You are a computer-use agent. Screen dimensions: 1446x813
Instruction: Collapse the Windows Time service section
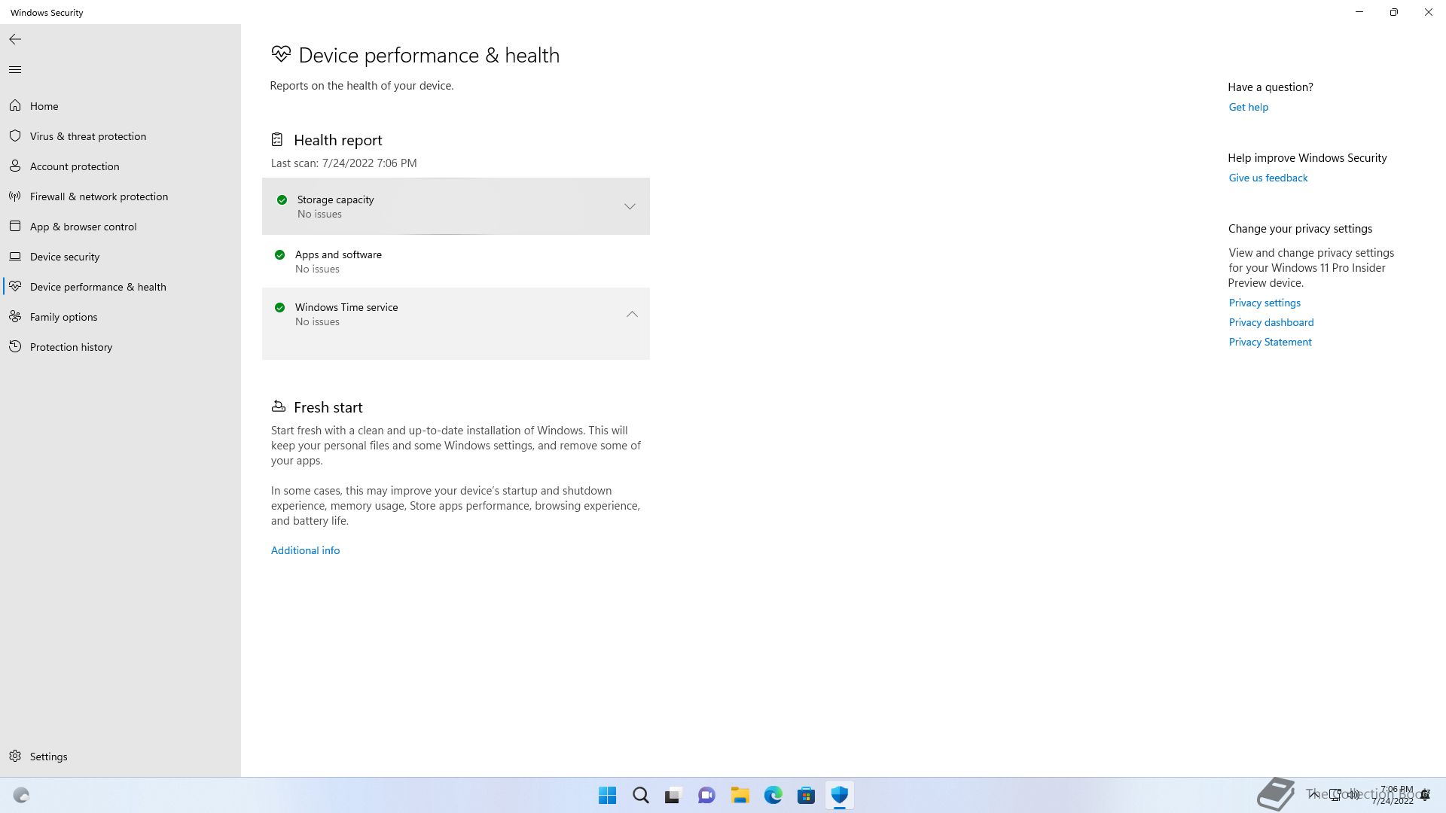click(632, 314)
